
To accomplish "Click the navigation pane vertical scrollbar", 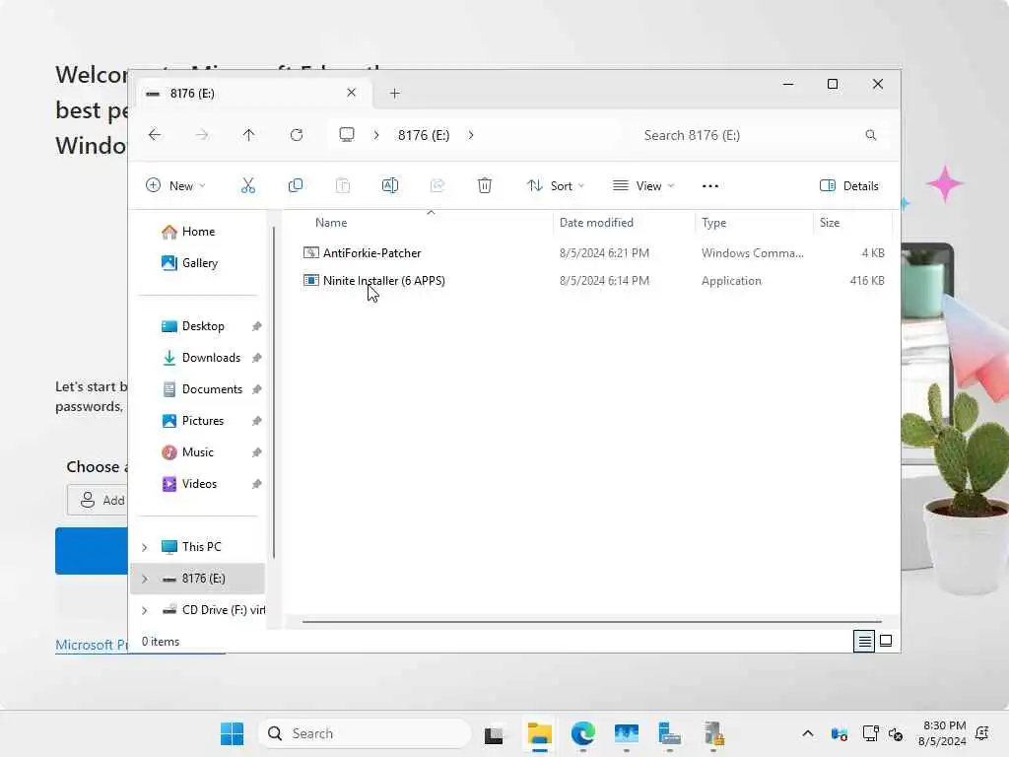I will pos(274,392).
